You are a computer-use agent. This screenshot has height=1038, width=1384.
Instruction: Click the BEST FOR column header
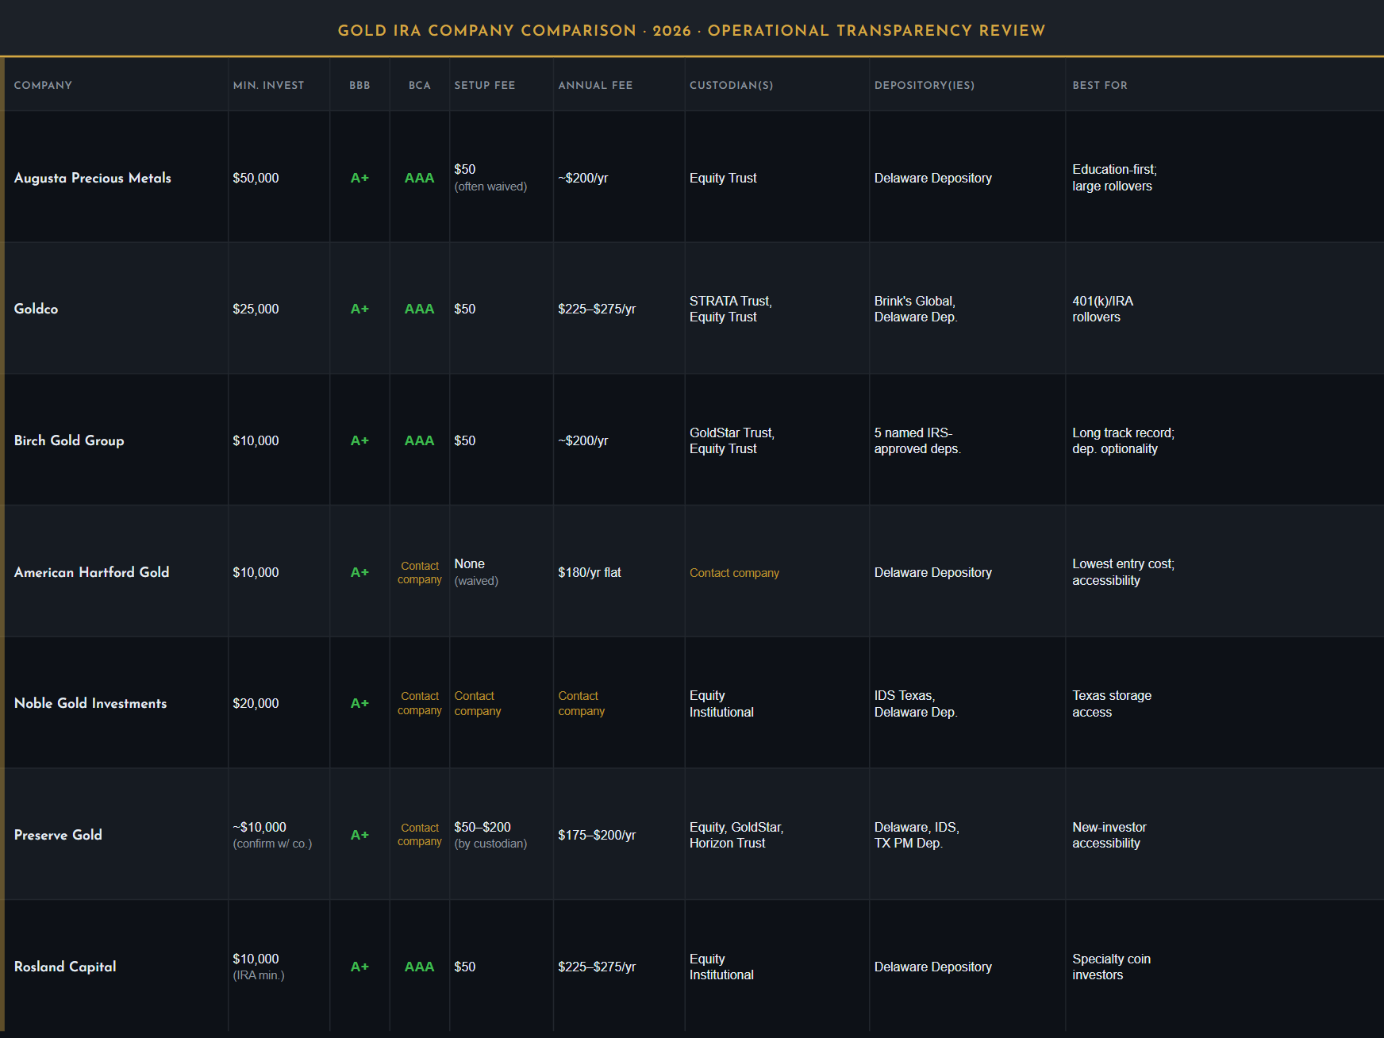pyautogui.click(x=1099, y=85)
